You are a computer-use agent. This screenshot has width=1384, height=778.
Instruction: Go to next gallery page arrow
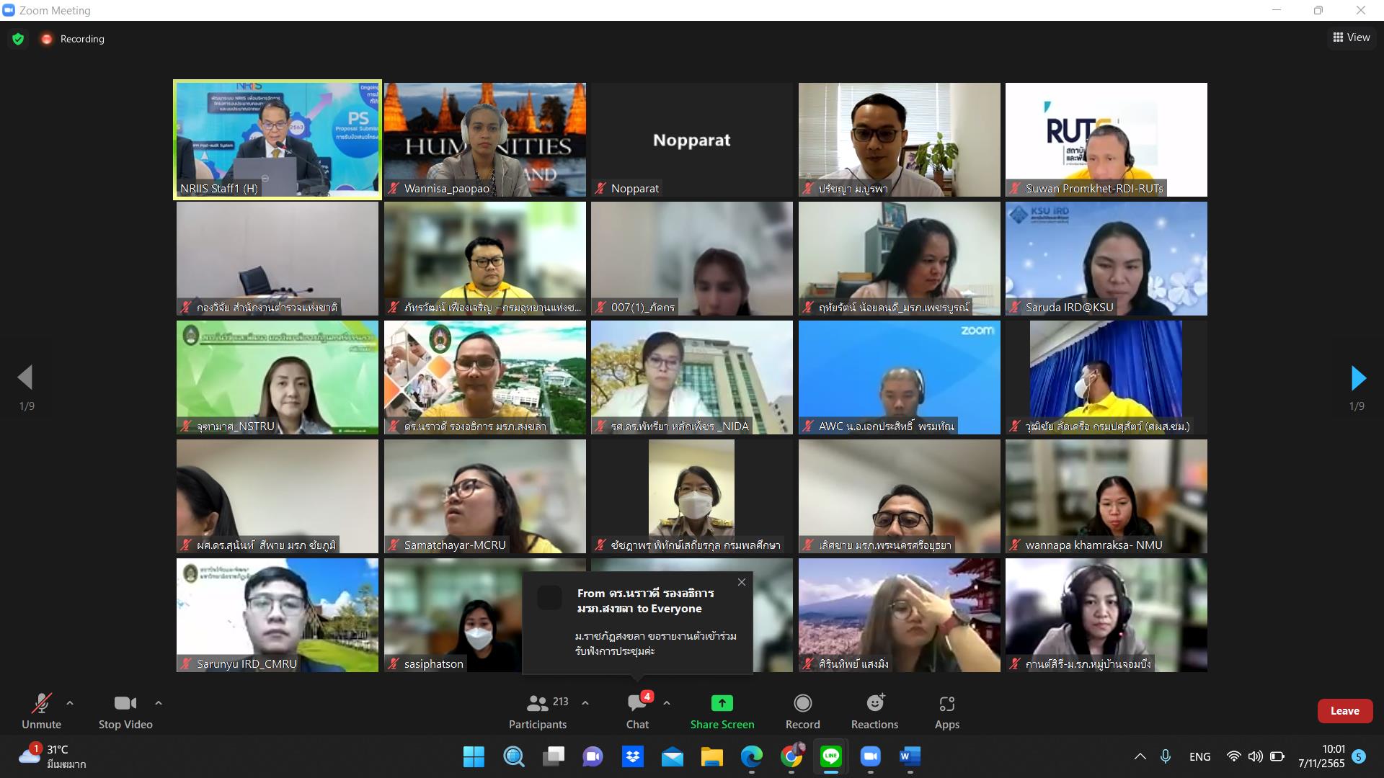[1358, 377]
